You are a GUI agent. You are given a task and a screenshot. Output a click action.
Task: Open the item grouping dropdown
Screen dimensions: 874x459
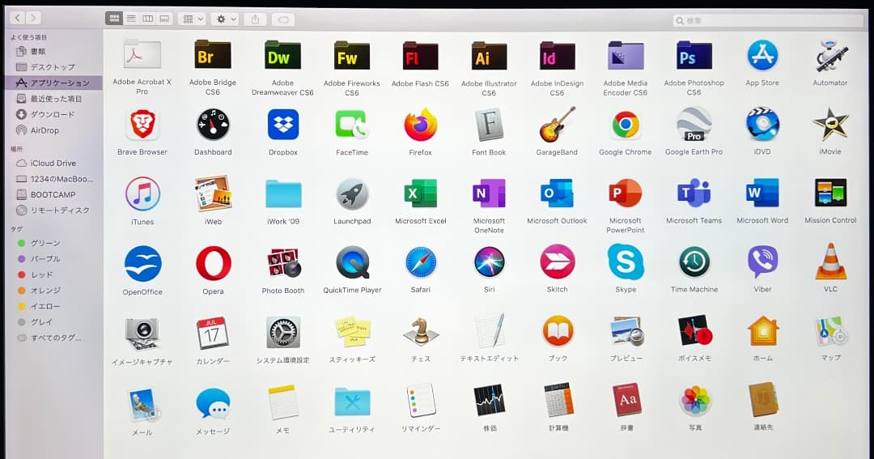[x=192, y=19]
